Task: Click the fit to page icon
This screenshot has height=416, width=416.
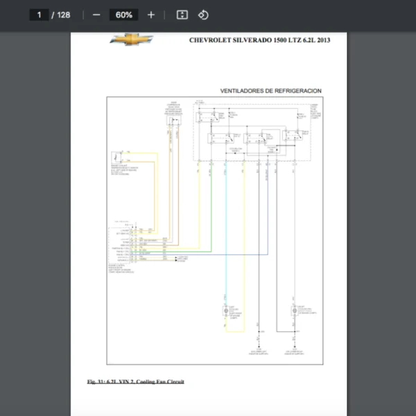Action: 182,15
